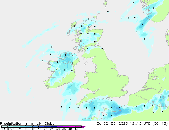This screenshot has width=169, height=130.
Task: Click the '35' legend label
Action: point(64,129)
